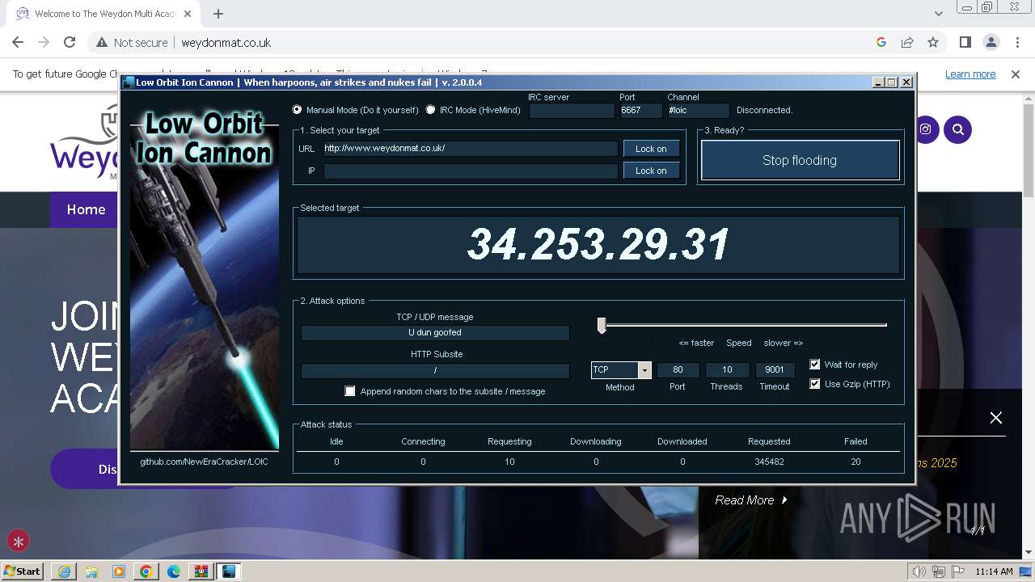The image size is (1035, 582).
Task: Click the IRC server input field
Action: (572, 111)
